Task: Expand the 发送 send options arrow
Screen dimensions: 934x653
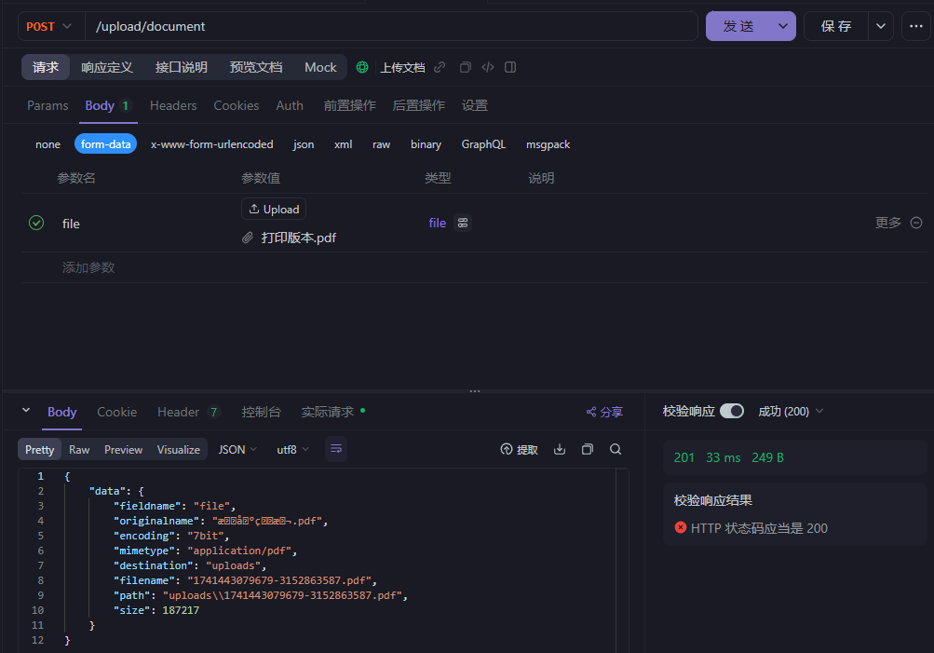Action: (x=783, y=26)
